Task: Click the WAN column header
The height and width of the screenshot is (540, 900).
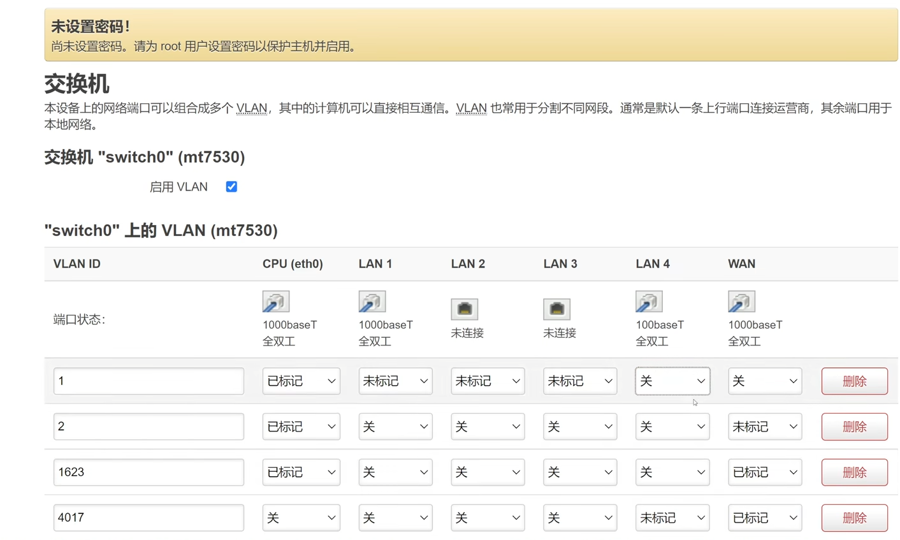Action: coord(742,264)
